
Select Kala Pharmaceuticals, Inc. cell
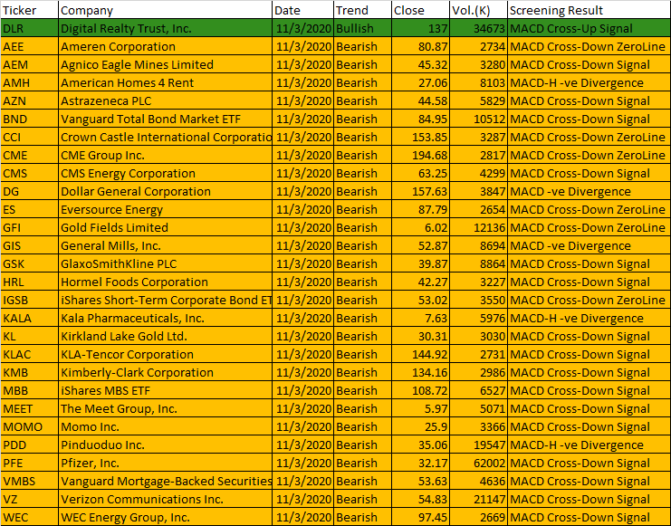click(x=165, y=318)
